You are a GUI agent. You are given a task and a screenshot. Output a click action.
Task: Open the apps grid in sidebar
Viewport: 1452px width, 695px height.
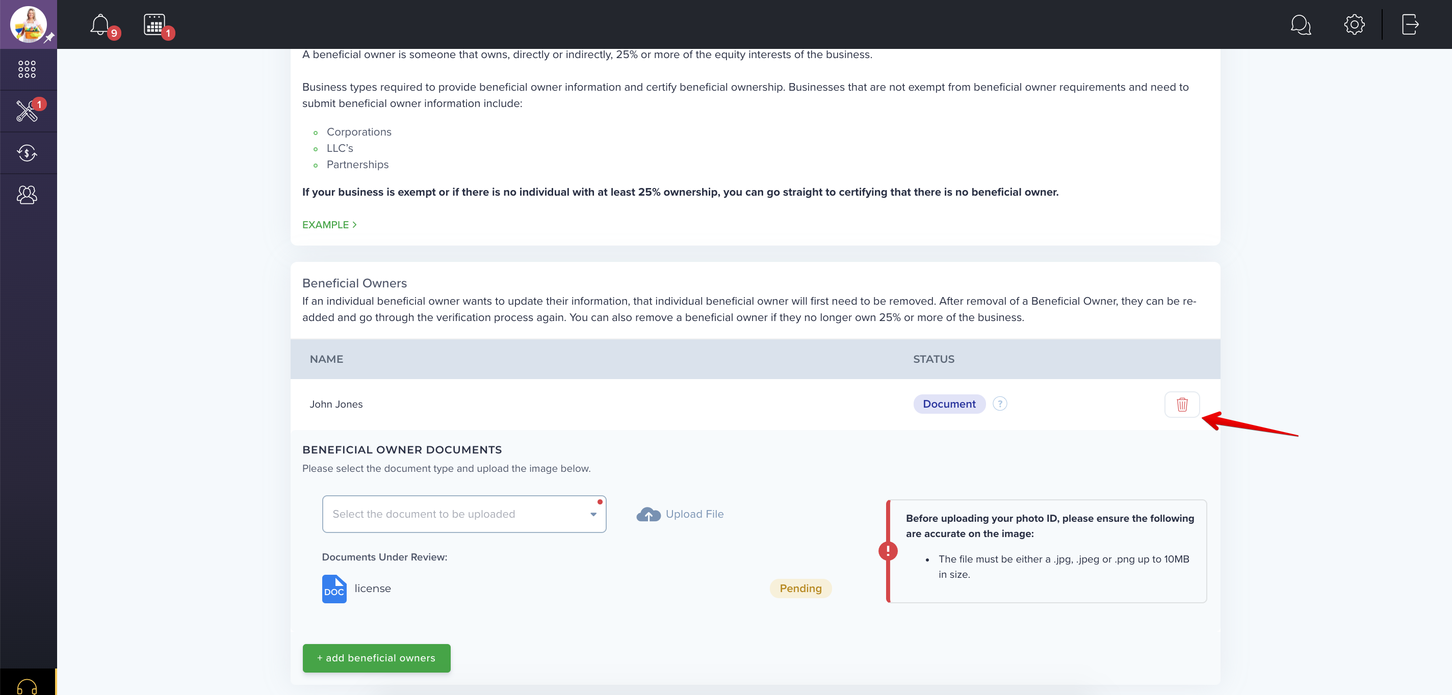point(27,69)
